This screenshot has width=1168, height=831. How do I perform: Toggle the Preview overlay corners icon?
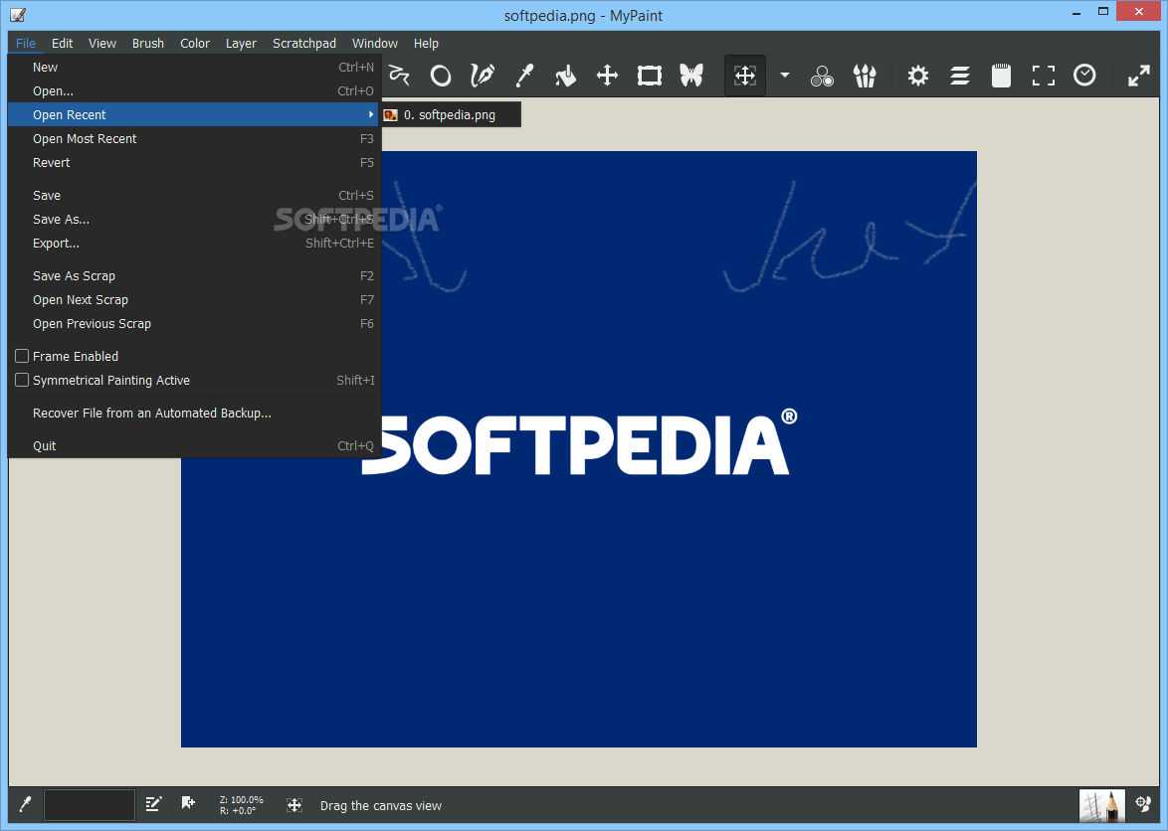coord(1043,76)
